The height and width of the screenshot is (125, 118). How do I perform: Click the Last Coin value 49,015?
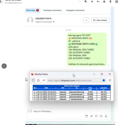pos(104,94)
